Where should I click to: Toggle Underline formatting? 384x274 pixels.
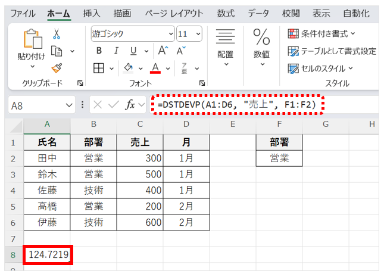(133, 51)
